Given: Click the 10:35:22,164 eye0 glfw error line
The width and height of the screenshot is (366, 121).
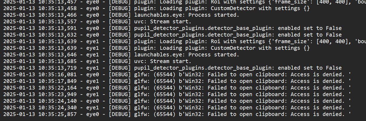Looking at the screenshot, I should (177, 88).
